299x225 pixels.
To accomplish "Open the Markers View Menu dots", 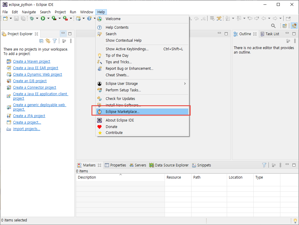I will pos(280,165).
